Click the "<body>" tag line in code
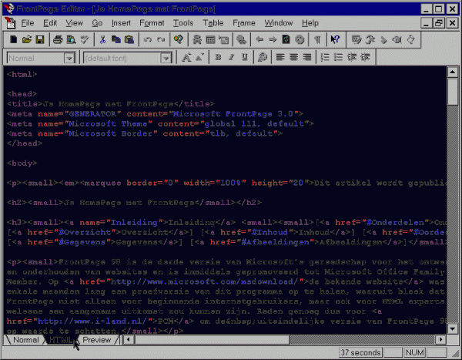Screen dimensions: 462x360 pyautogui.click(x=22, y=163)
